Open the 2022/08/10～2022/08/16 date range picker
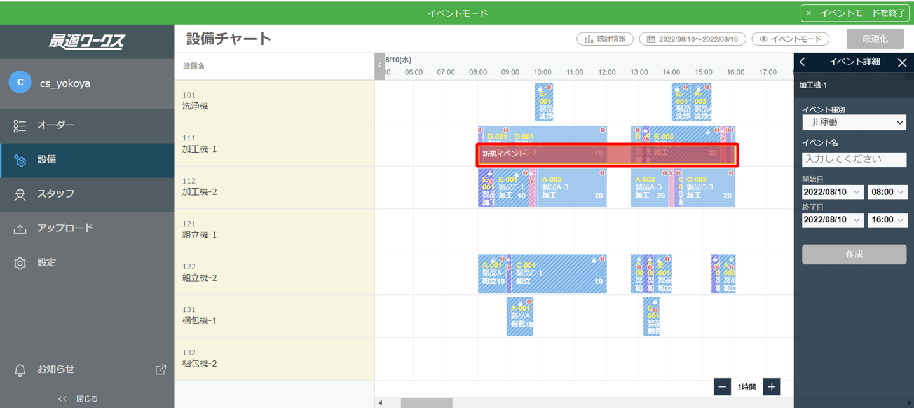The image size is (914, 408). 692,39
